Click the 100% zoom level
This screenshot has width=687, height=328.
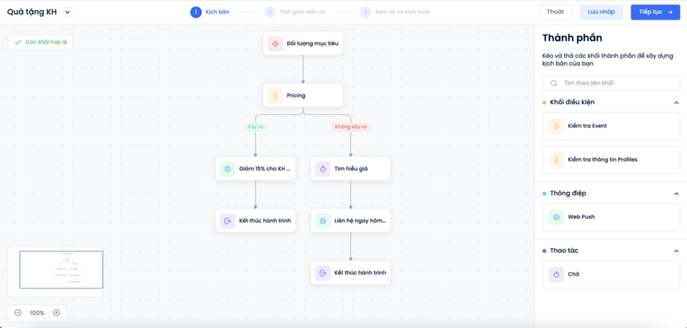(38, 313)
